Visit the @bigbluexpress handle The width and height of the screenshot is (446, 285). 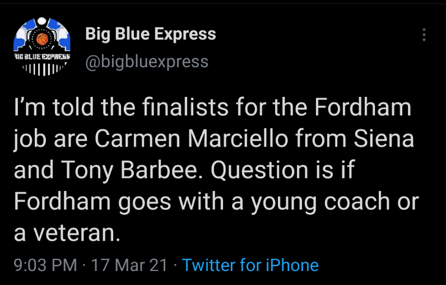(146, 61)
